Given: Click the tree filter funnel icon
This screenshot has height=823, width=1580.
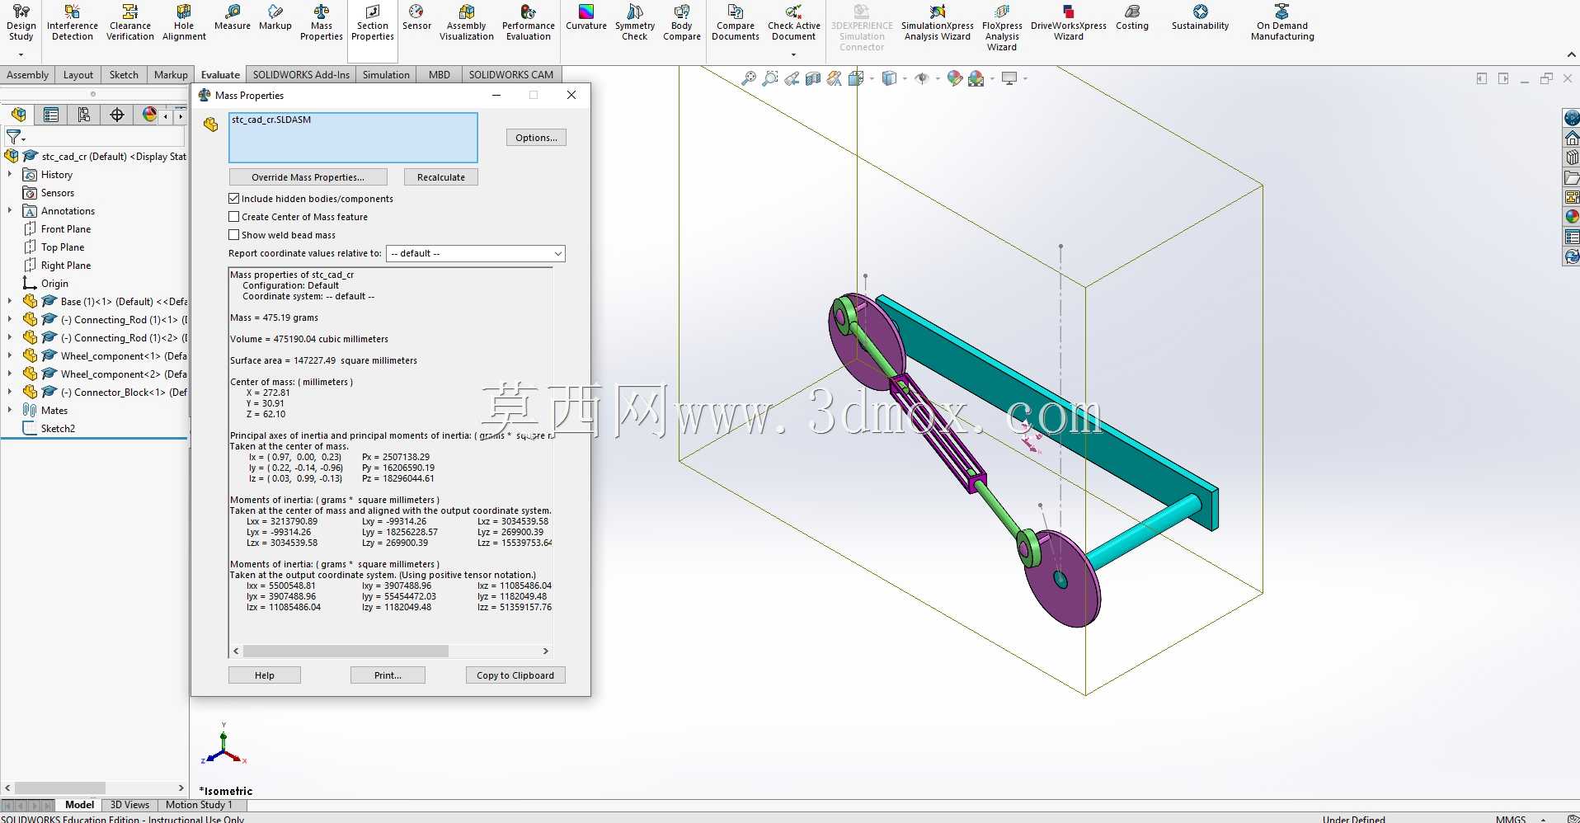Looking at the screenshot, I should [x=15, y=137].
